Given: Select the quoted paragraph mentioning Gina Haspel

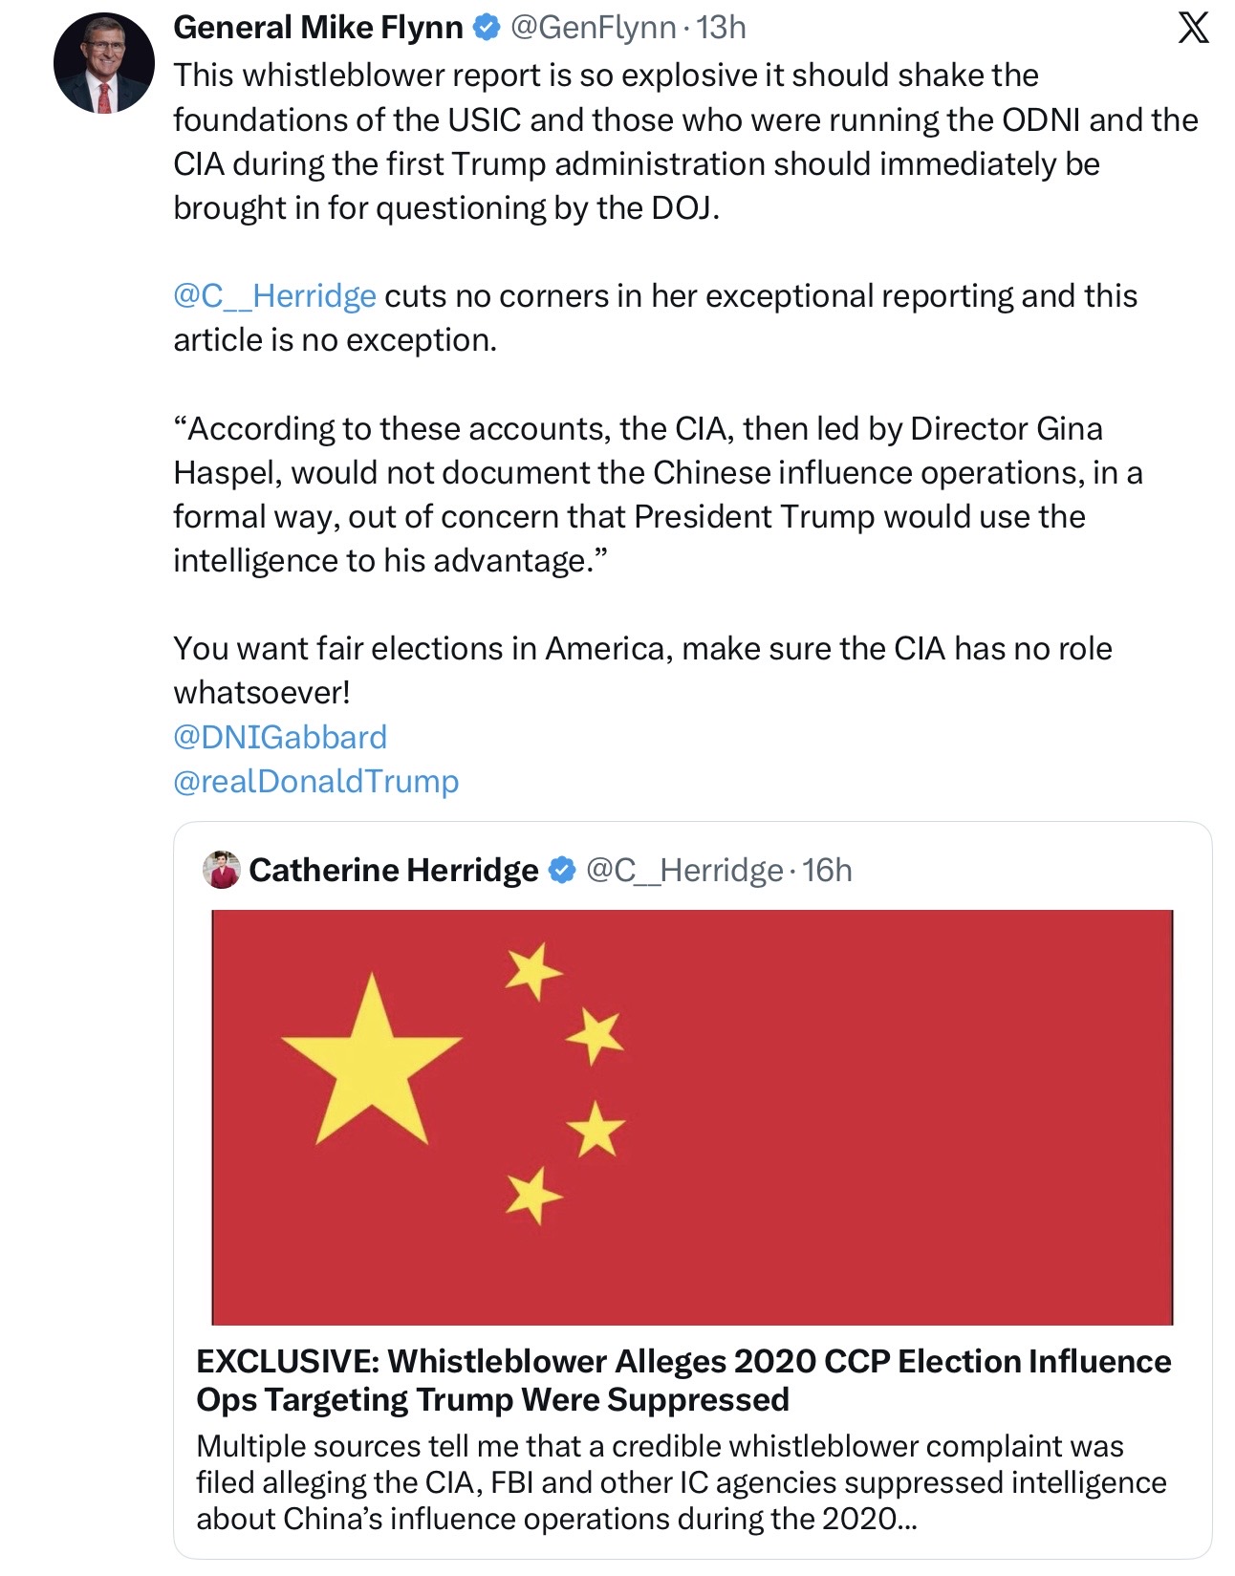Looking at the screenshot, I should [x=657, y=494].
